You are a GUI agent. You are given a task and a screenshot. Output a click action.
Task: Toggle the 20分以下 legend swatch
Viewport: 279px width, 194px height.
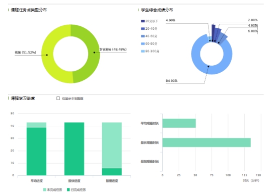[143, 21]
